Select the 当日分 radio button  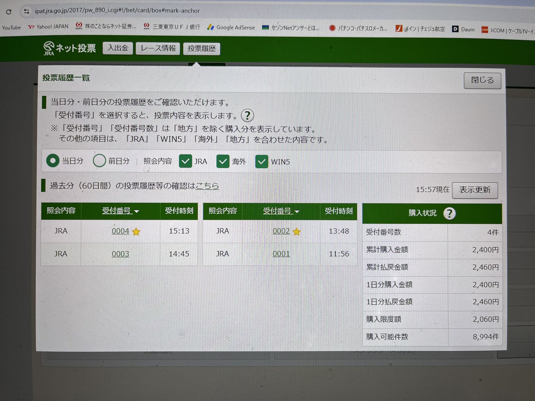(53, 161)
